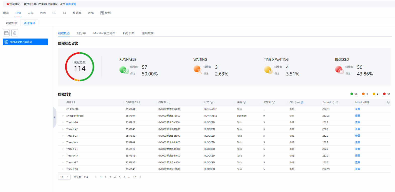This screenshot has width=395, height=192.
Task: Switch to the GC tab
Action: 54,13
